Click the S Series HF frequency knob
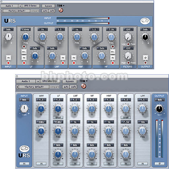The image size is (169, 169). (x=111, y=37)
